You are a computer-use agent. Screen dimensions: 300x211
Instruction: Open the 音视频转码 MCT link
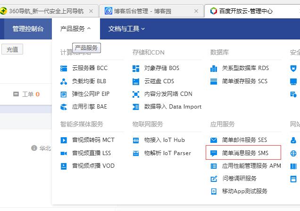(x=93, y=140)
